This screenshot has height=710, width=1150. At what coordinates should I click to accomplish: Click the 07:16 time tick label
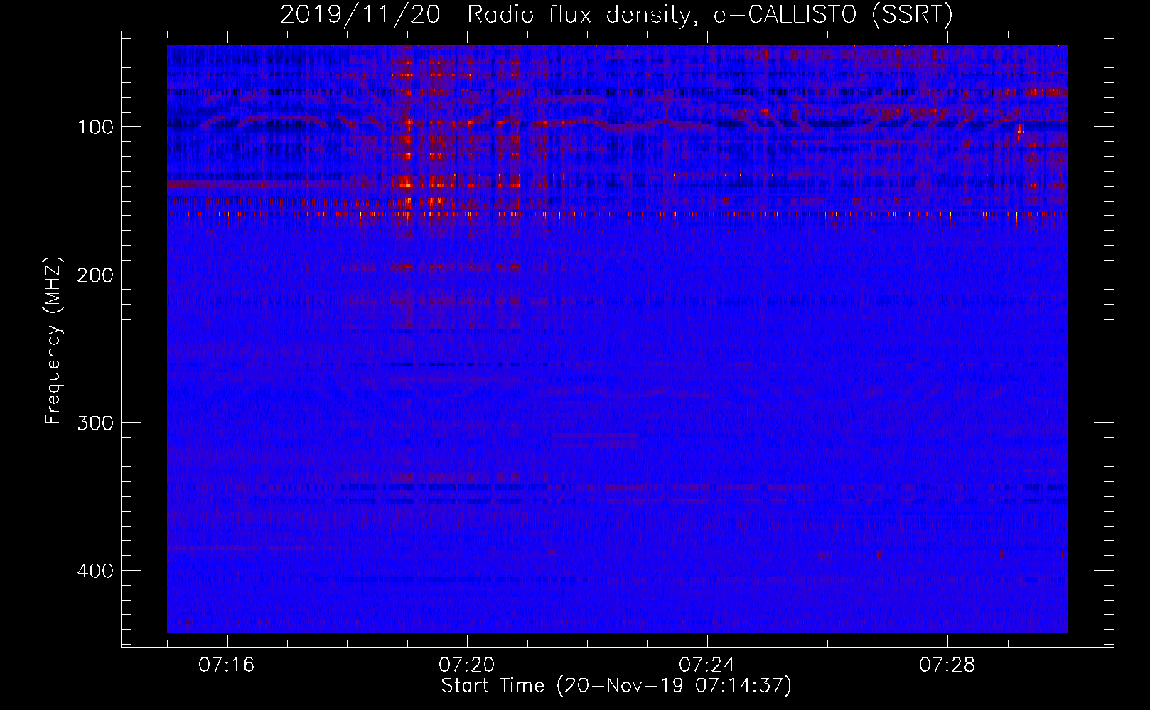[x=227, y=665]
